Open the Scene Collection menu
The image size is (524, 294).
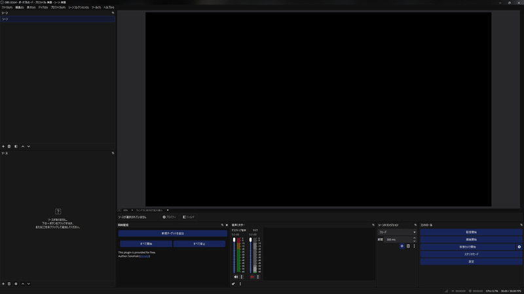tap(79, 7)
